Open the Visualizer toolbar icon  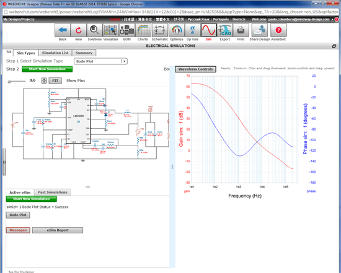pos(111,30)
